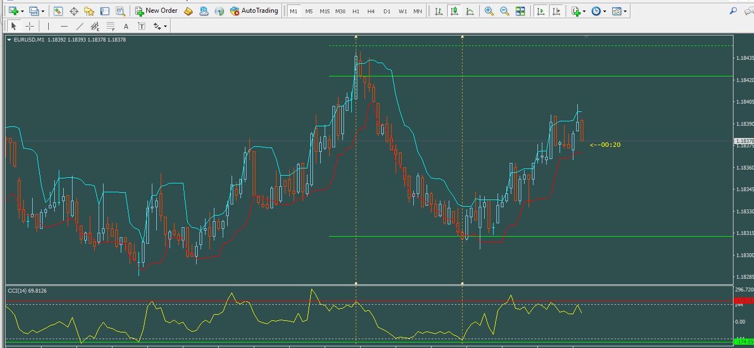Draw a vertical line on chart
The width and height of the screenshot is (754, 348).
[49, 26]
